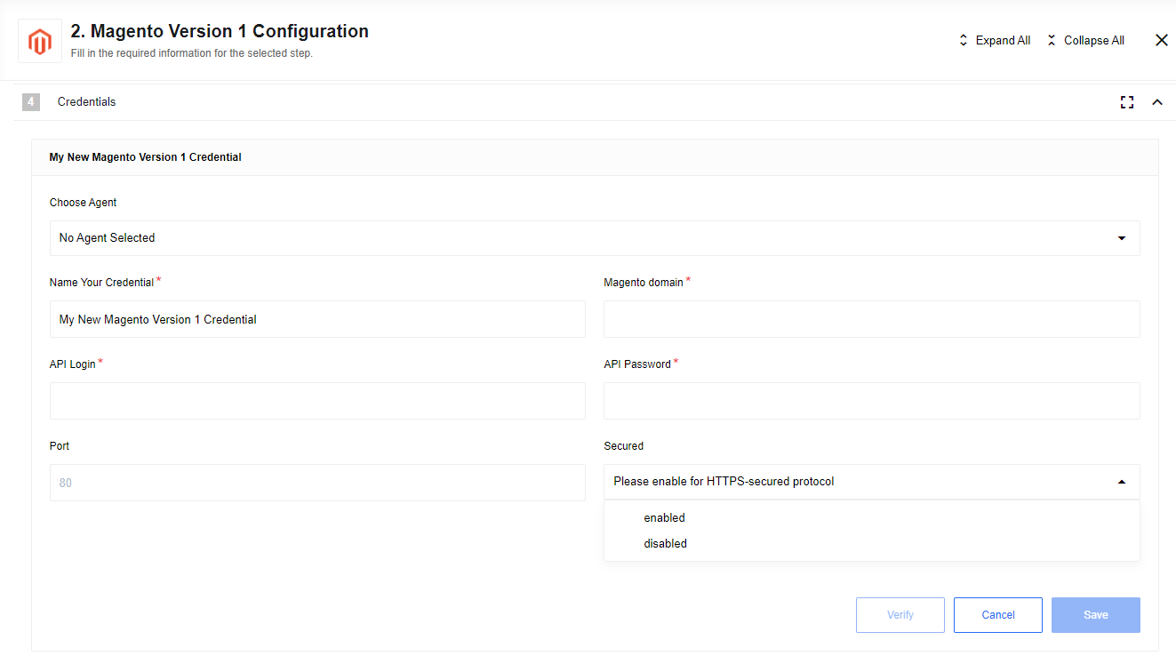Click the Cancel button
The height and width of the screenshot is (664, 1176).
998,615
